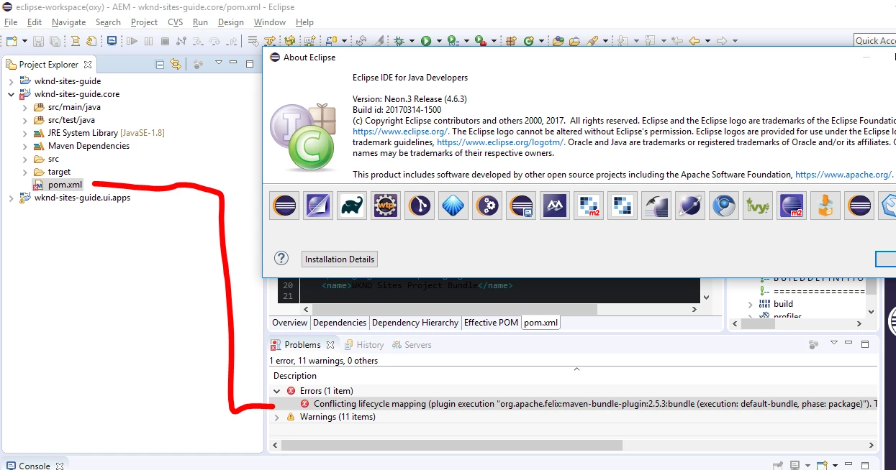Screen dimensions: 896x470
Task: Click the blue diamond plugin icon in About dialog
Action: (x=453, y=206)
